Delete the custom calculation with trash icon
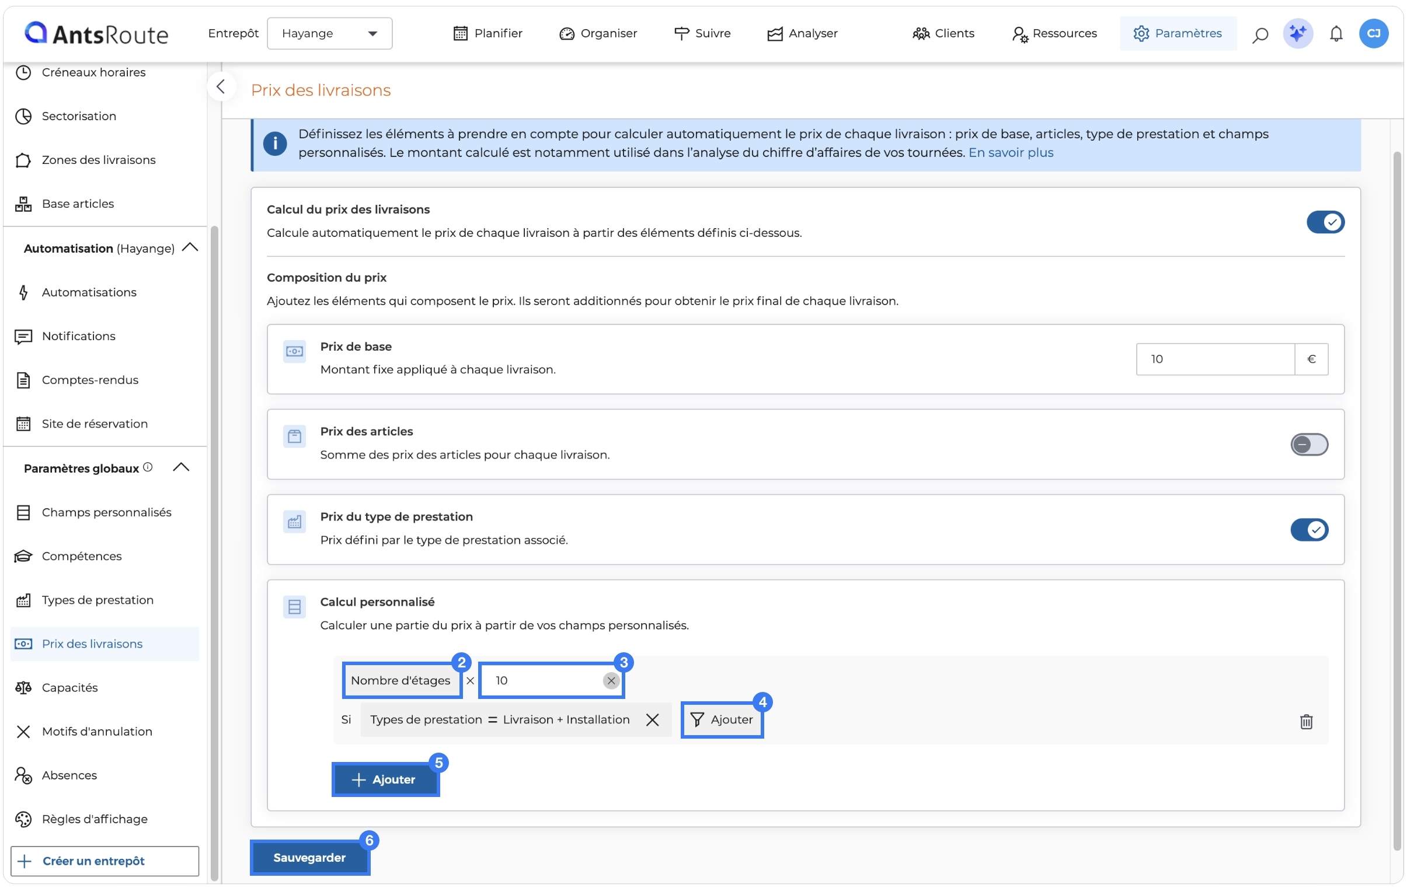Image resolution: width=1407 pixels, height=888 pixels. pyautogui.click(x=1306, y=722)
